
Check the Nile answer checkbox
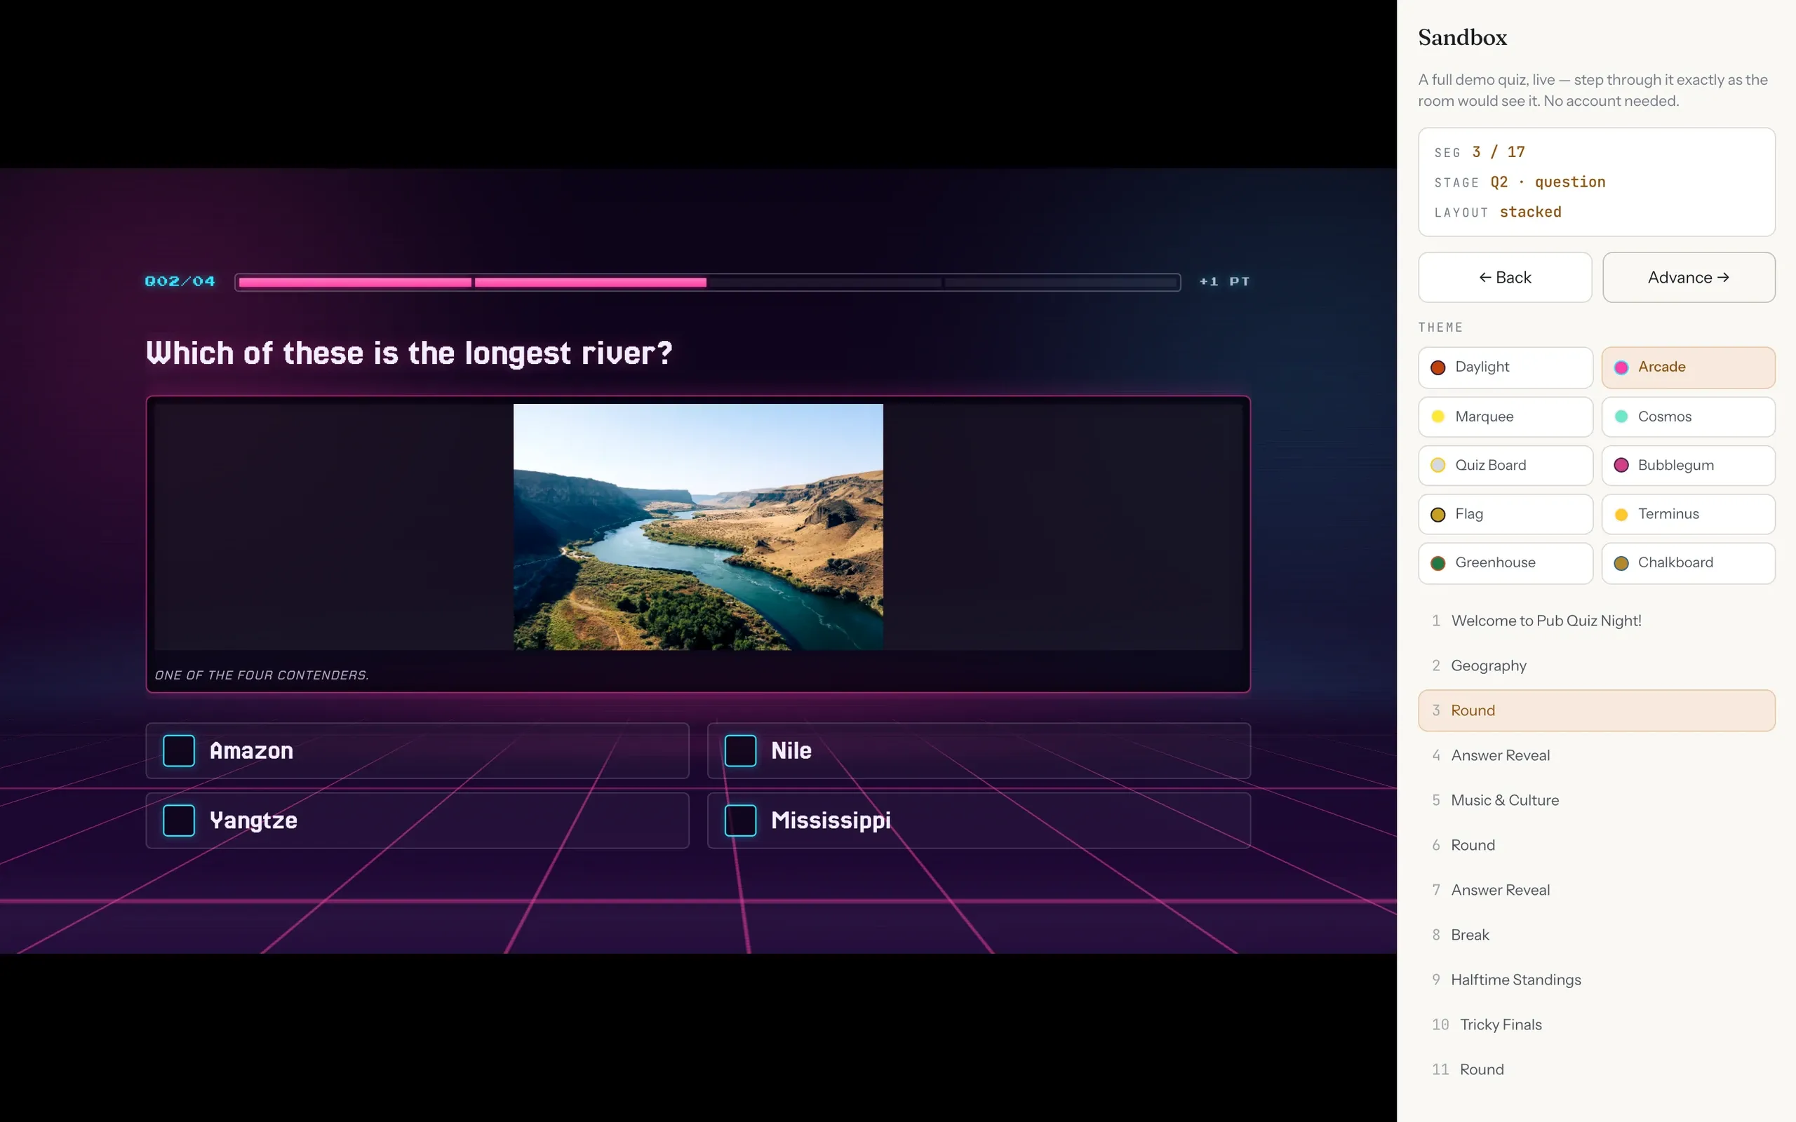[x=740, y=750]
